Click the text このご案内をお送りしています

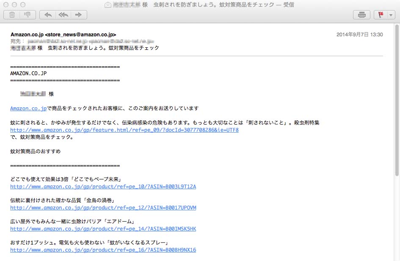163,109
